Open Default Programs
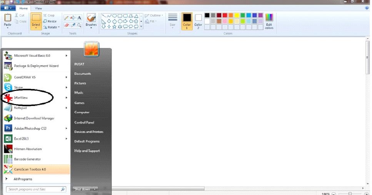372x195 pixels. [87, 141]
